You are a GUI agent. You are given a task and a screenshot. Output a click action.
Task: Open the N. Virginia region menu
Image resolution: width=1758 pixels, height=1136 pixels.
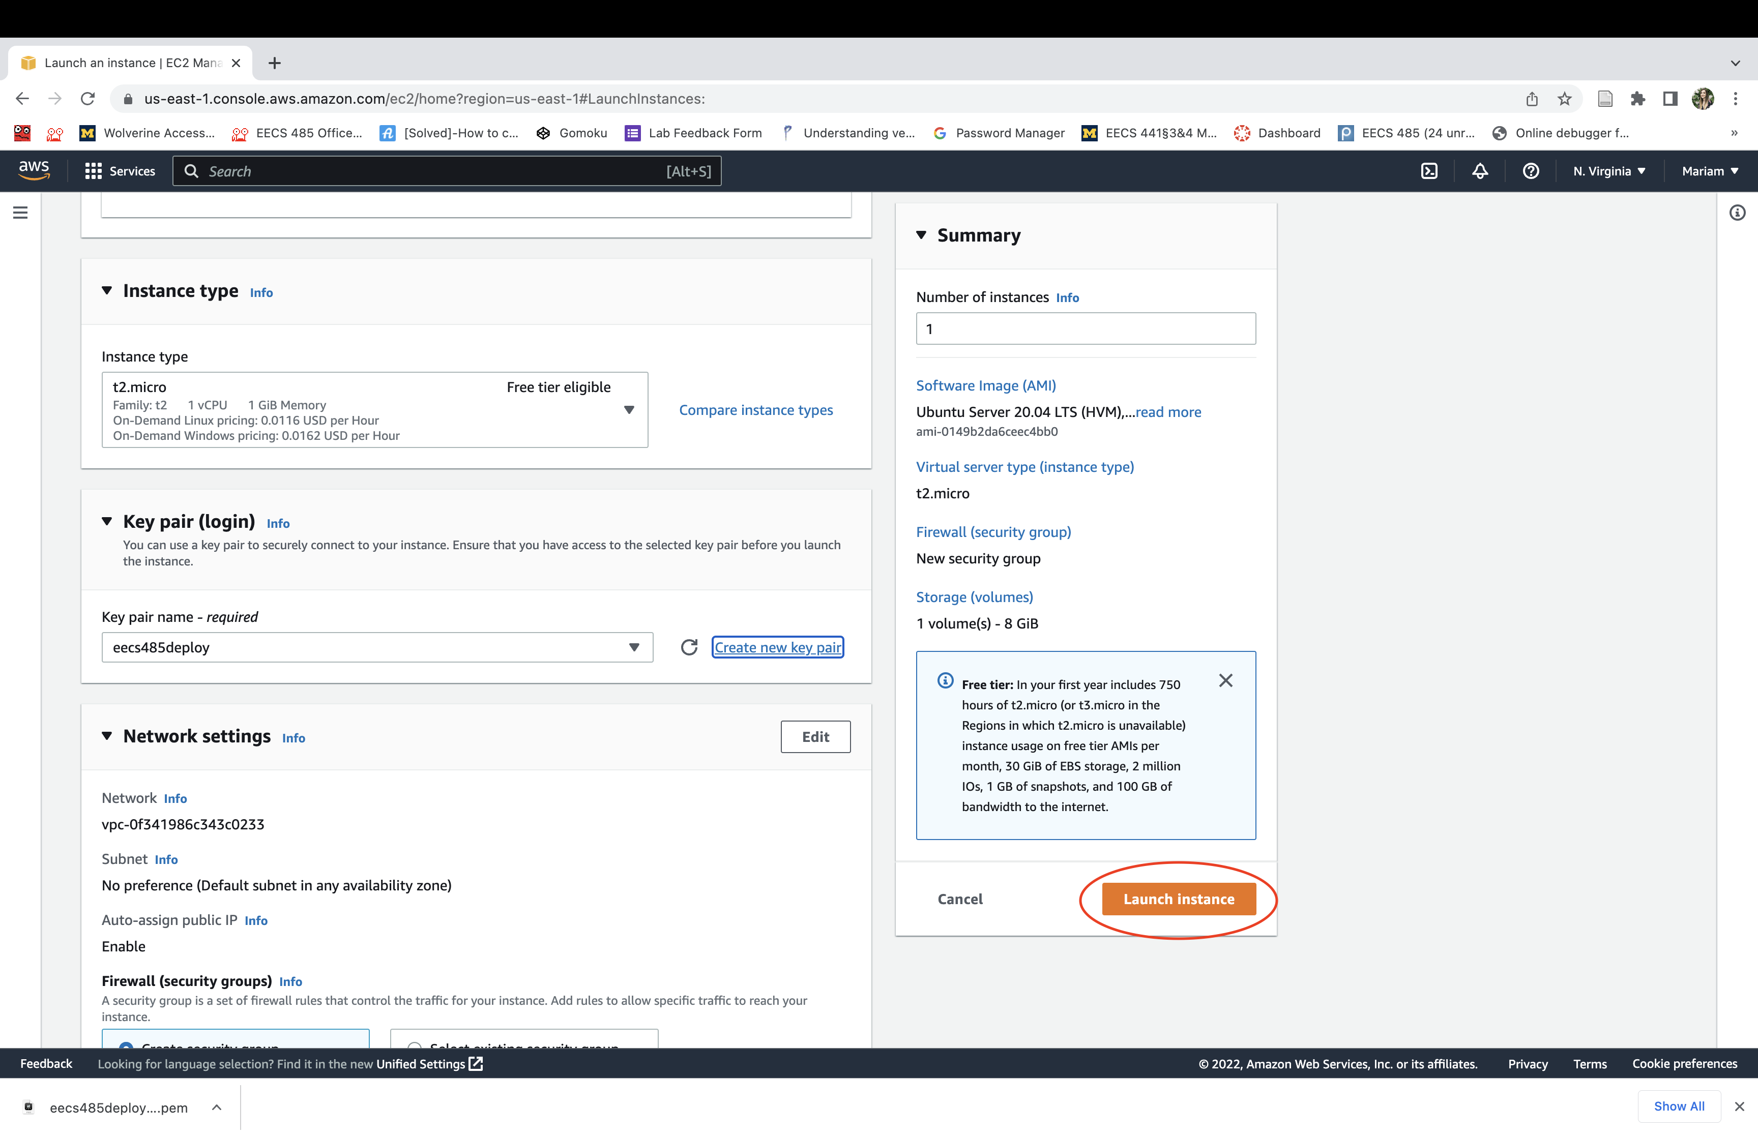point(1608,171)
